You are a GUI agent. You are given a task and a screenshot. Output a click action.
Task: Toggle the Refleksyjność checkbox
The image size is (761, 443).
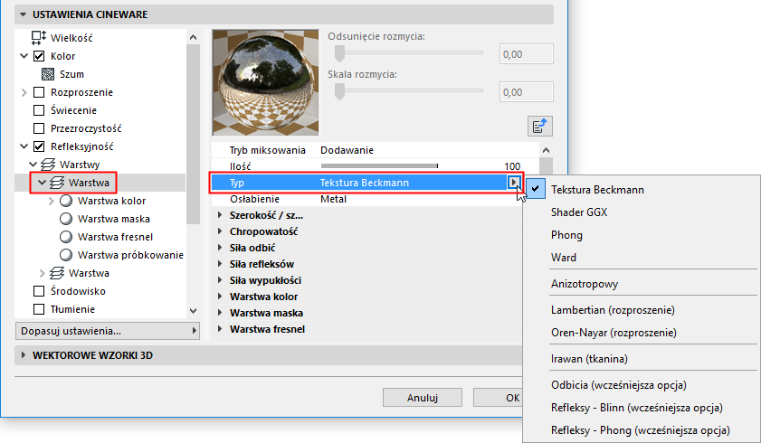click(39, 146)
